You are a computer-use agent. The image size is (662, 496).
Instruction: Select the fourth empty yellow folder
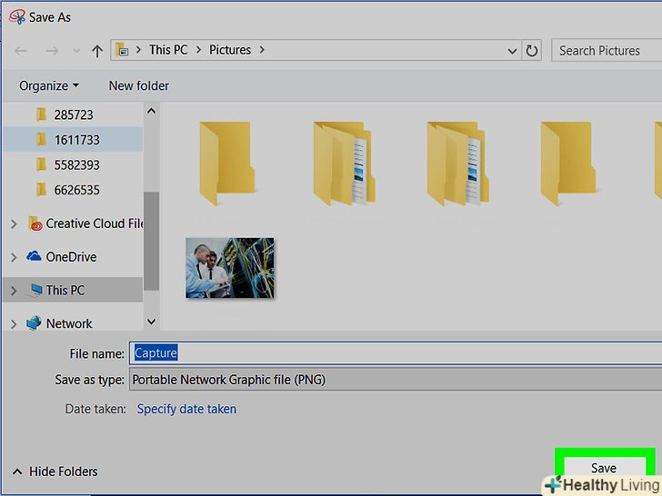click(567, 164)
